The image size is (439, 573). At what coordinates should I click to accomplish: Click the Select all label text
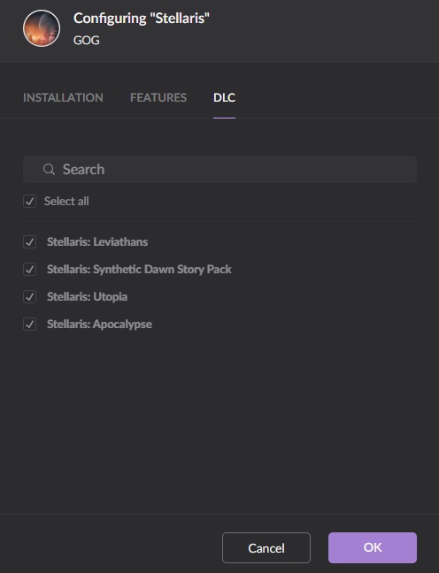(x=66, y=202)
